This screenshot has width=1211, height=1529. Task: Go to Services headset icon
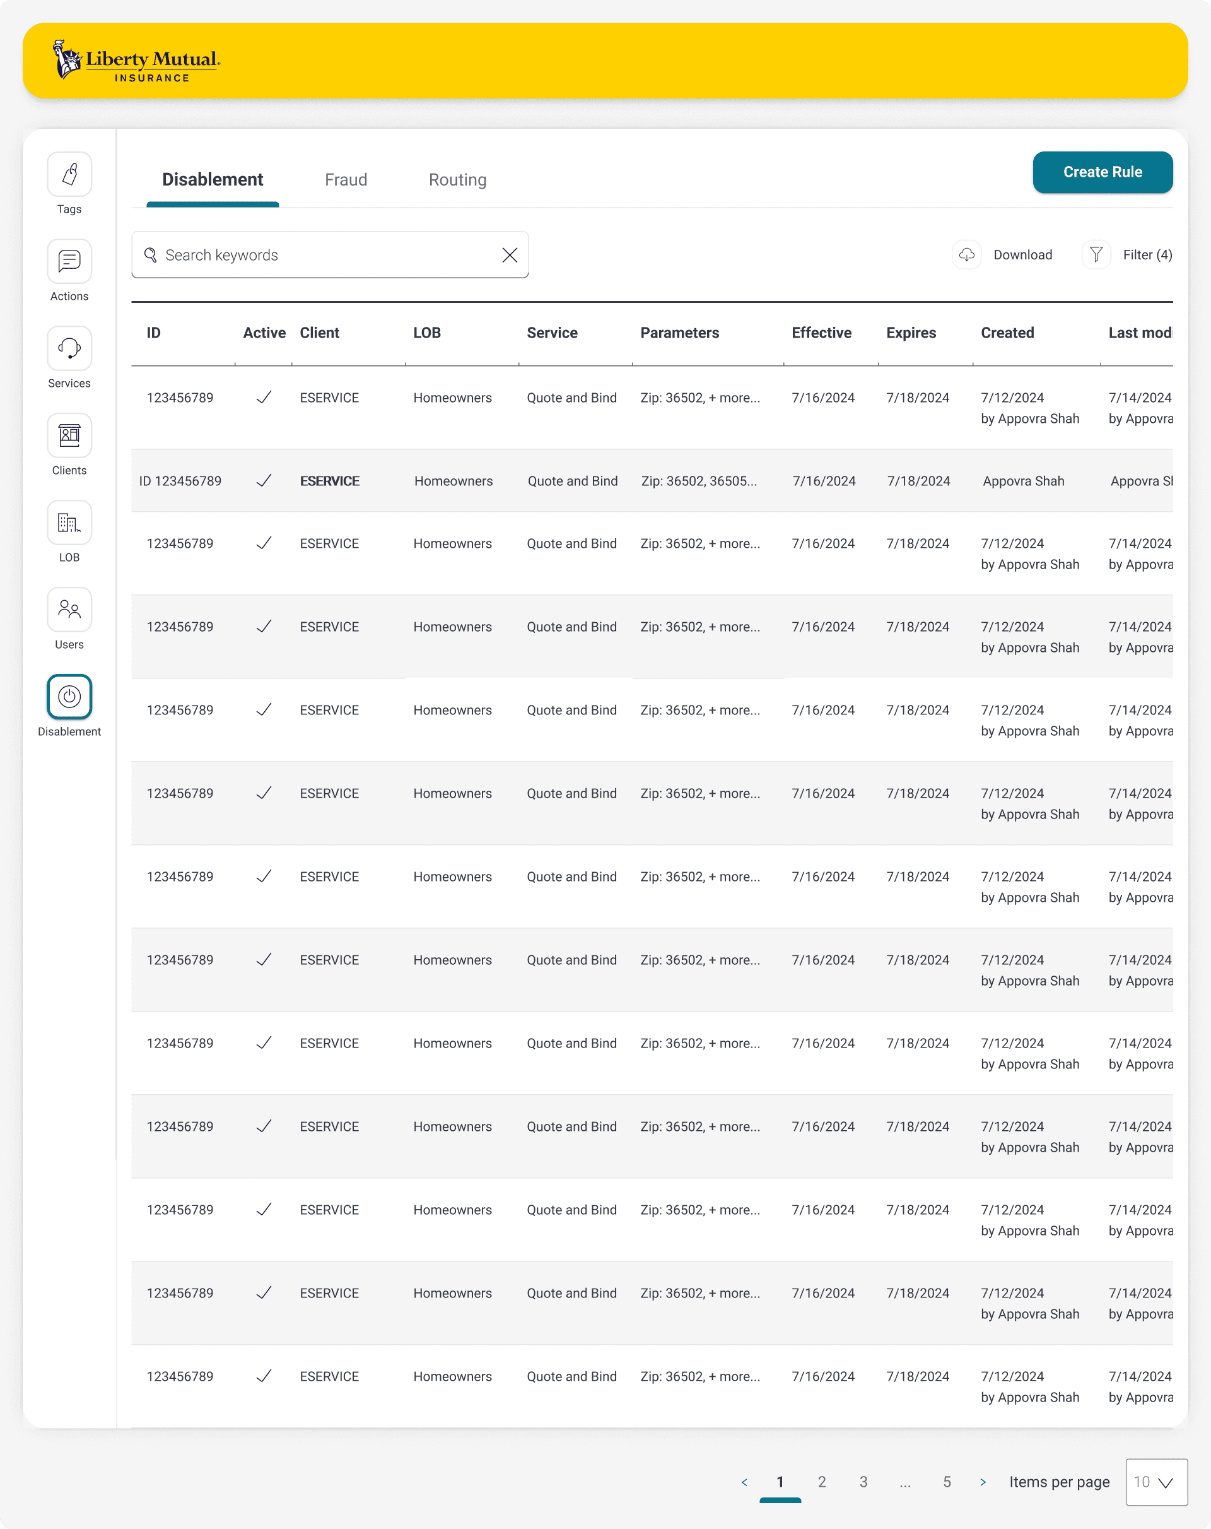[x=69, y=349]
